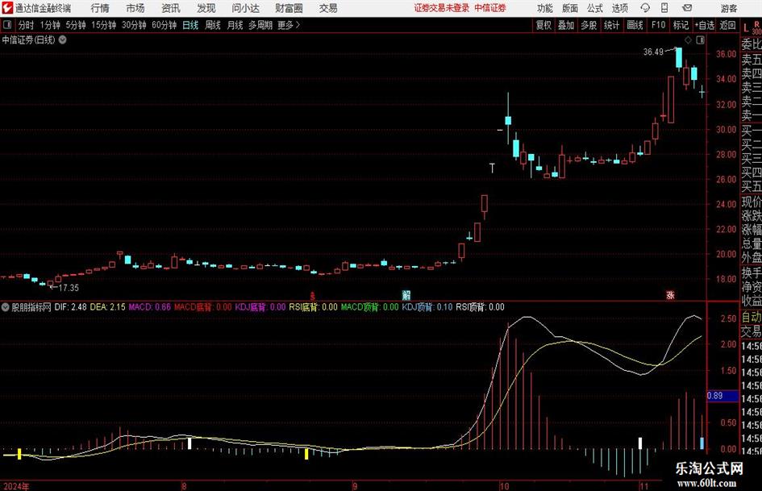Click the 通达信 red logo icon
This screenshot has height=491, width=762.
(x=7, y=8)
